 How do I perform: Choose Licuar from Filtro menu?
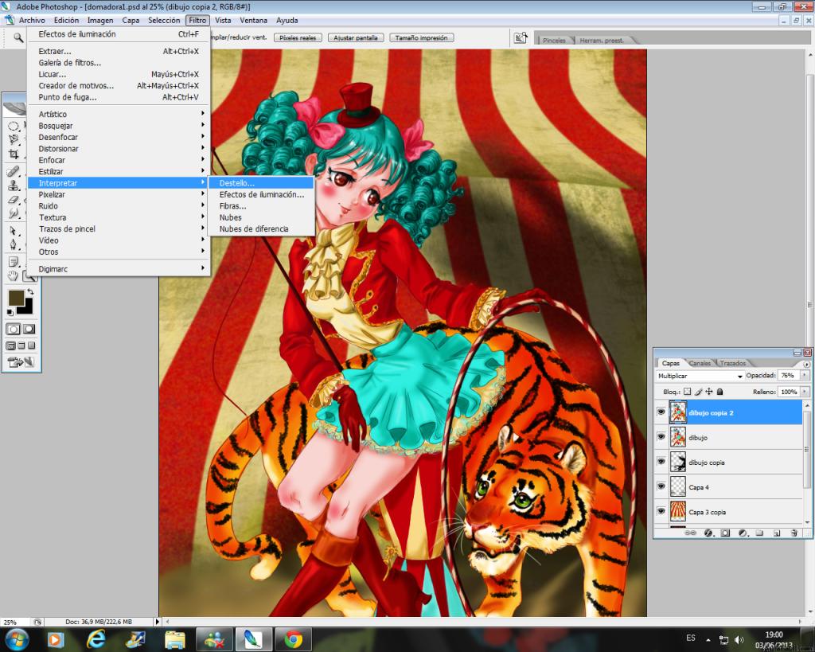[x=119, y=74]
